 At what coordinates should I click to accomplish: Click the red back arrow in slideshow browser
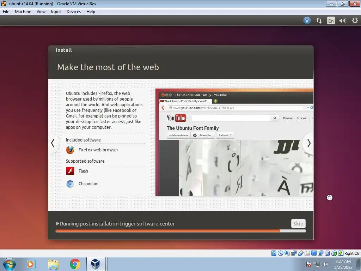(x=163, y=108)
